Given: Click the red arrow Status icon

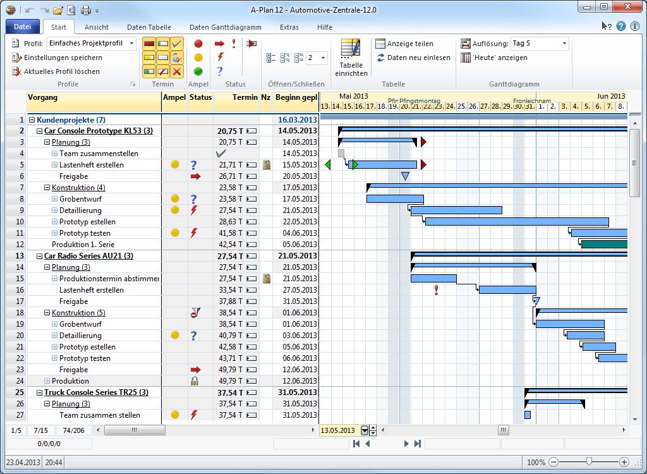Looking at the screenshot, I should point(219,43).
